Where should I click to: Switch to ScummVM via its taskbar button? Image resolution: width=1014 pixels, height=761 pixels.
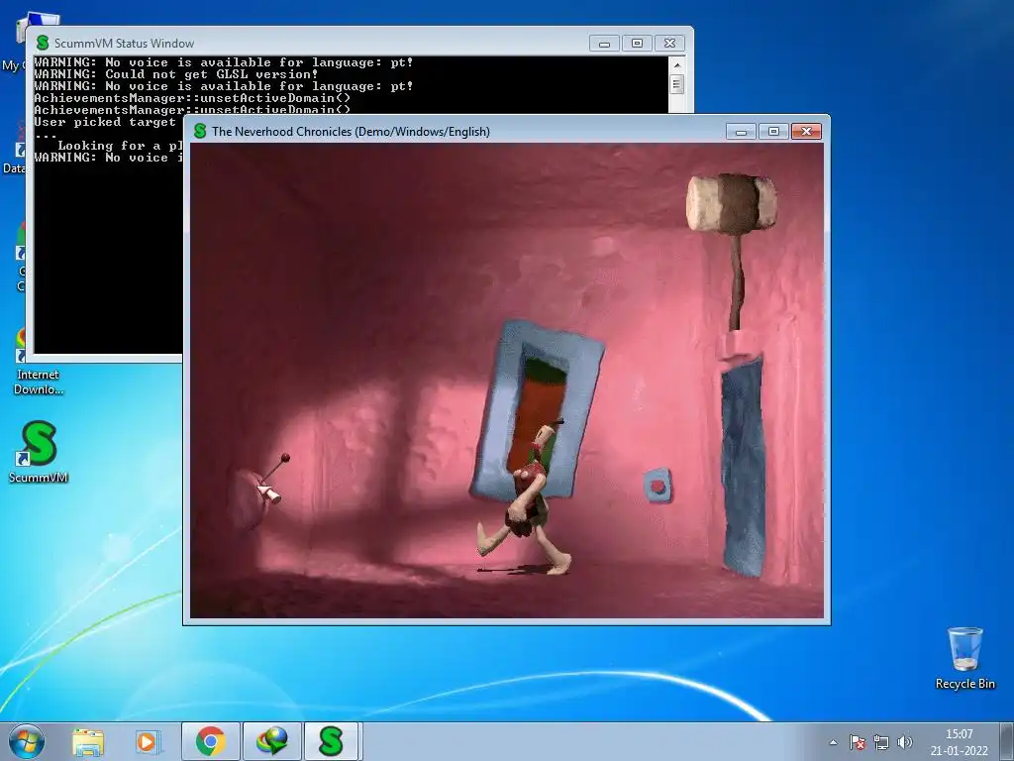click(x=332, y=741)
